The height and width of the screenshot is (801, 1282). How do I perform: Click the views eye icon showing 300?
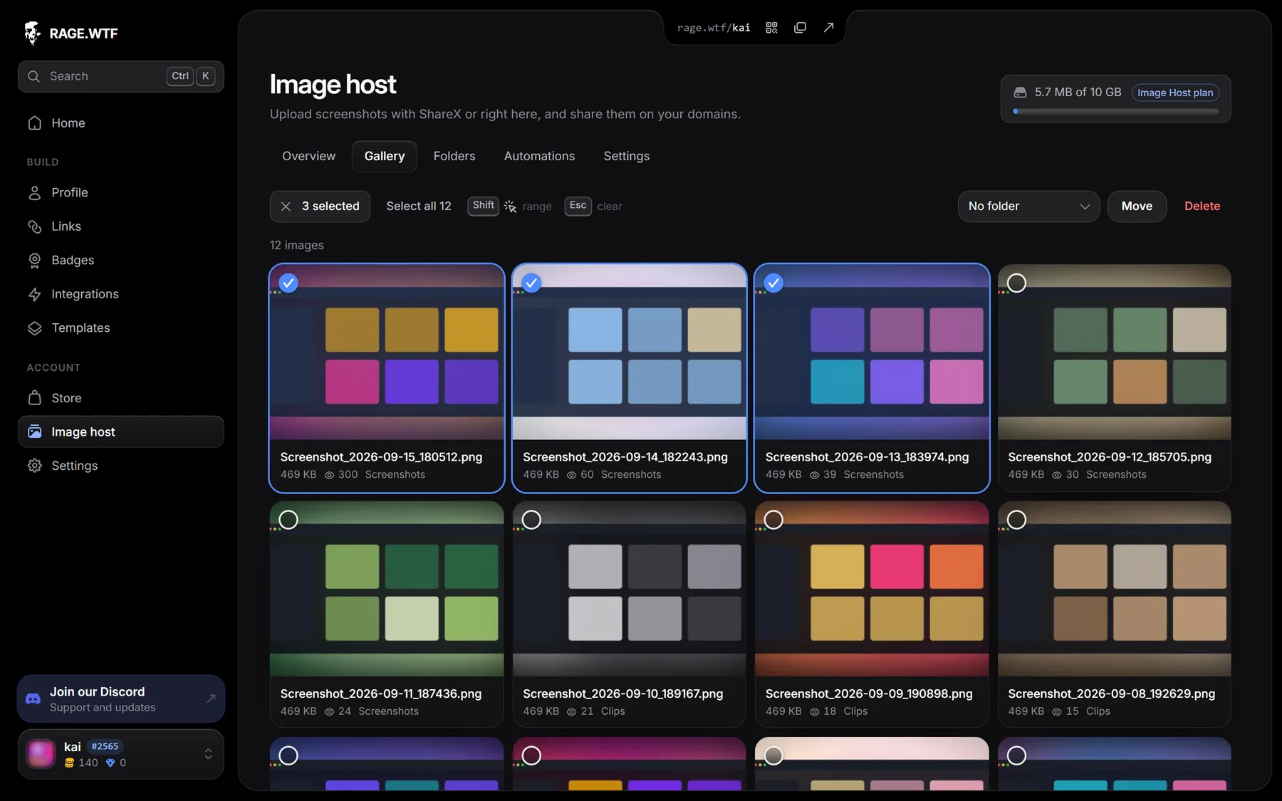click(x=329, y=475)
